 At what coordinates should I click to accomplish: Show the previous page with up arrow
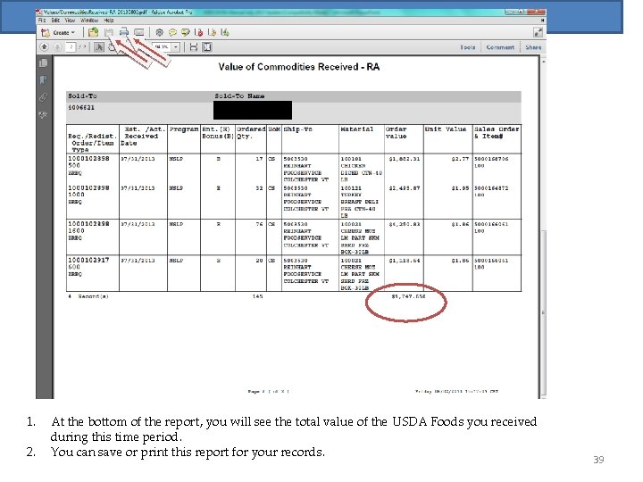(44, 47)
